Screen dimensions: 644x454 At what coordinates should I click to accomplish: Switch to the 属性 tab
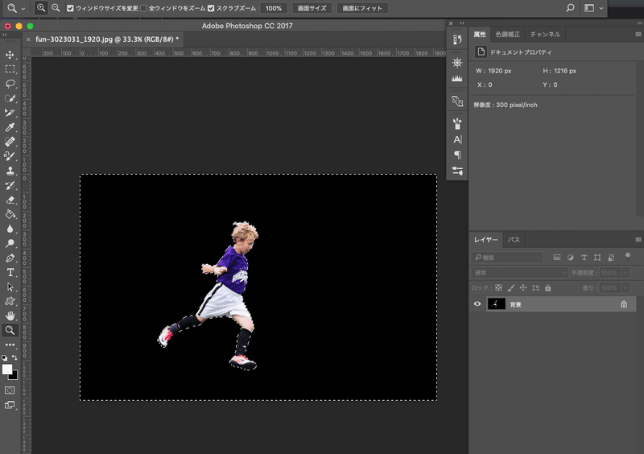click(479, 35)
